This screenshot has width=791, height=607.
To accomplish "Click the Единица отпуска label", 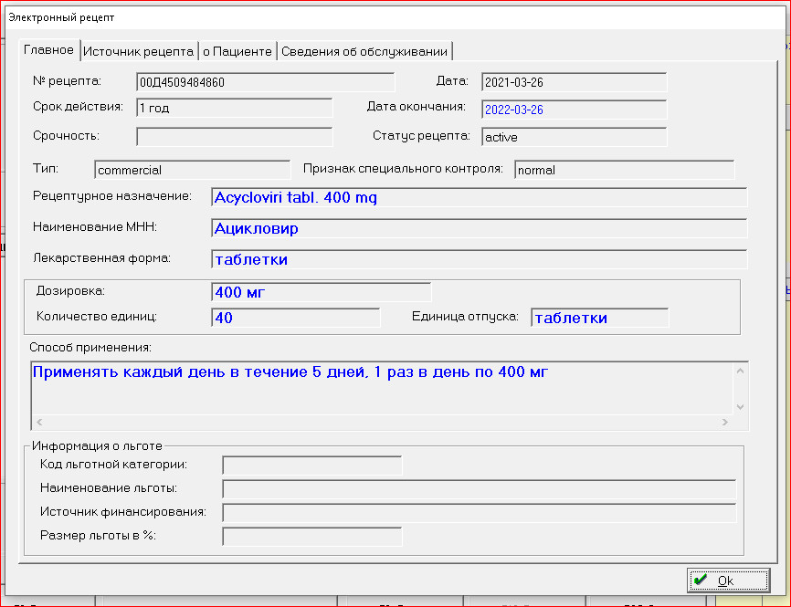I will coord(465,317).
